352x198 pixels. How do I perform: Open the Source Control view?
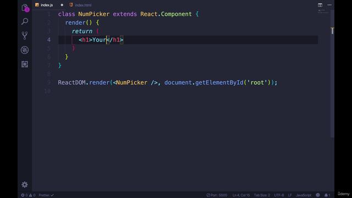25,35
